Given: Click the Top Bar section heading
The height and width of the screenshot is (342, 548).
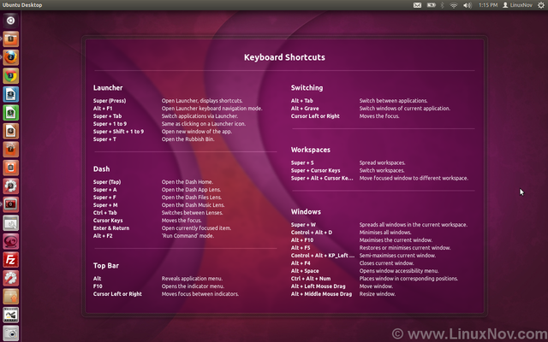Looking at the screenshot, I should tap(106, 266).
